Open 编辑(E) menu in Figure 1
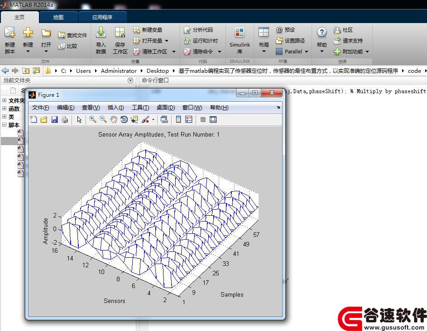Viewport: 427px width, 331px height. (x=66, y=108)
